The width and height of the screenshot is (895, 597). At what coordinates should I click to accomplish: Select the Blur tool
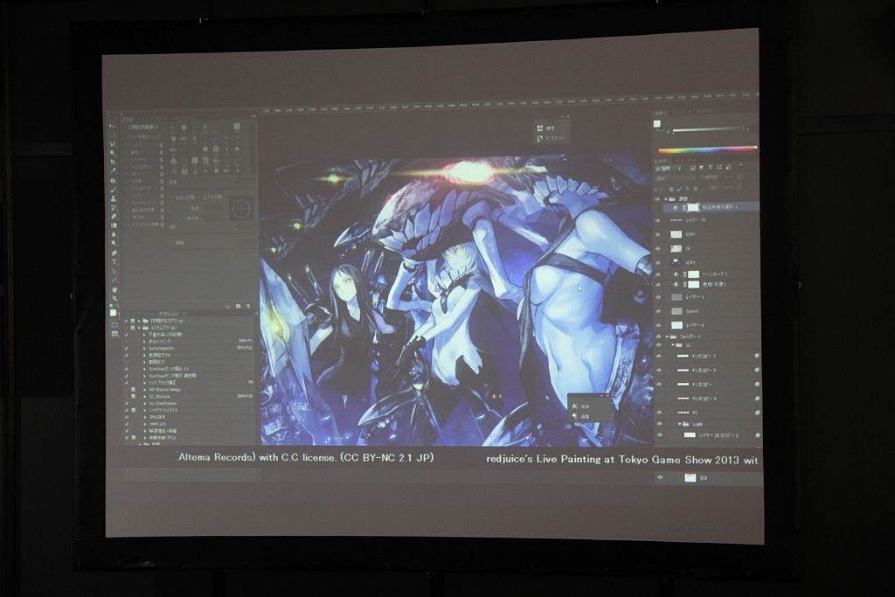pos(114,234)
